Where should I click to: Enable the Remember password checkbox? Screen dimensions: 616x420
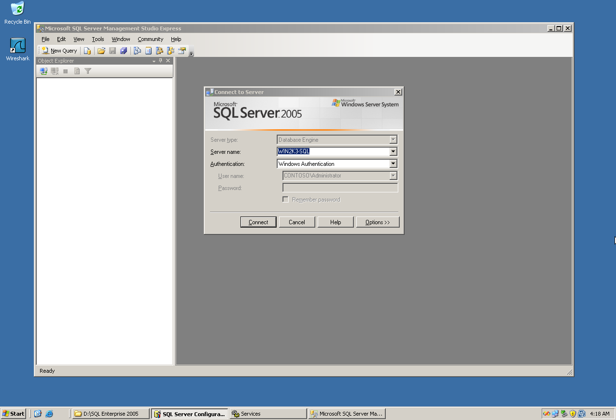tap(285, 199)
